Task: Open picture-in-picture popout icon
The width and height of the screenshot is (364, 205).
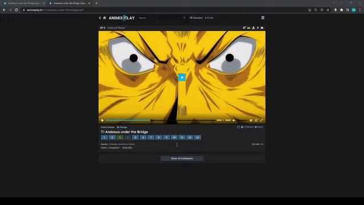Action: pyautogui.click(x=257, y=120)
